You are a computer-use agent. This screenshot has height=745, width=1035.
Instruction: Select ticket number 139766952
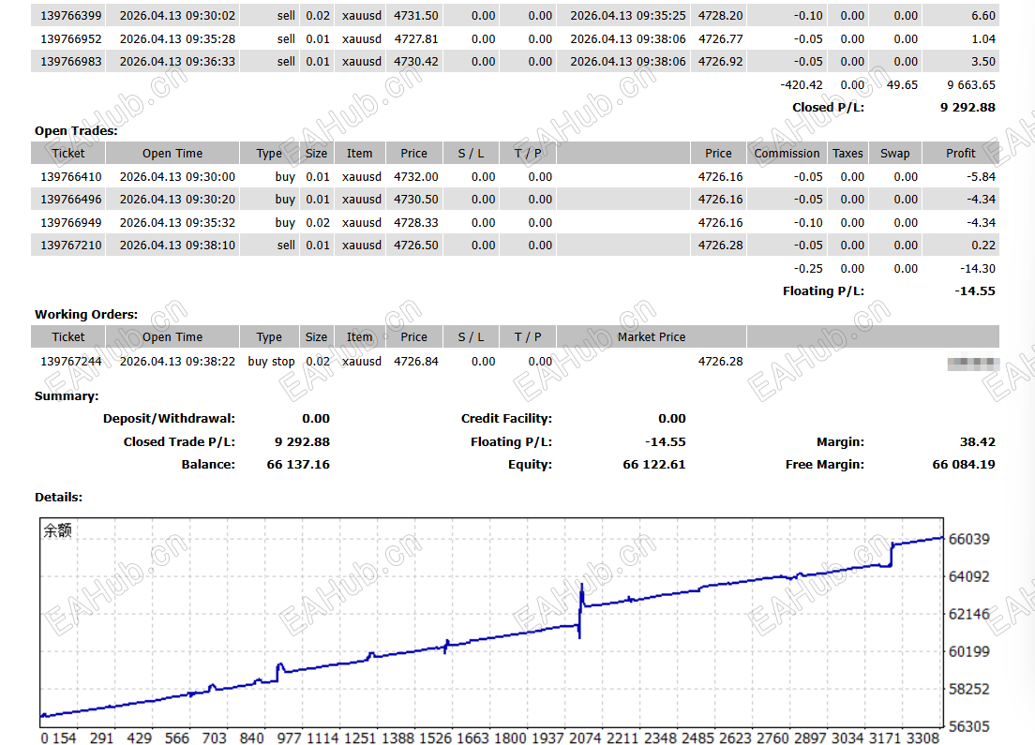click(x=71, y=39)
